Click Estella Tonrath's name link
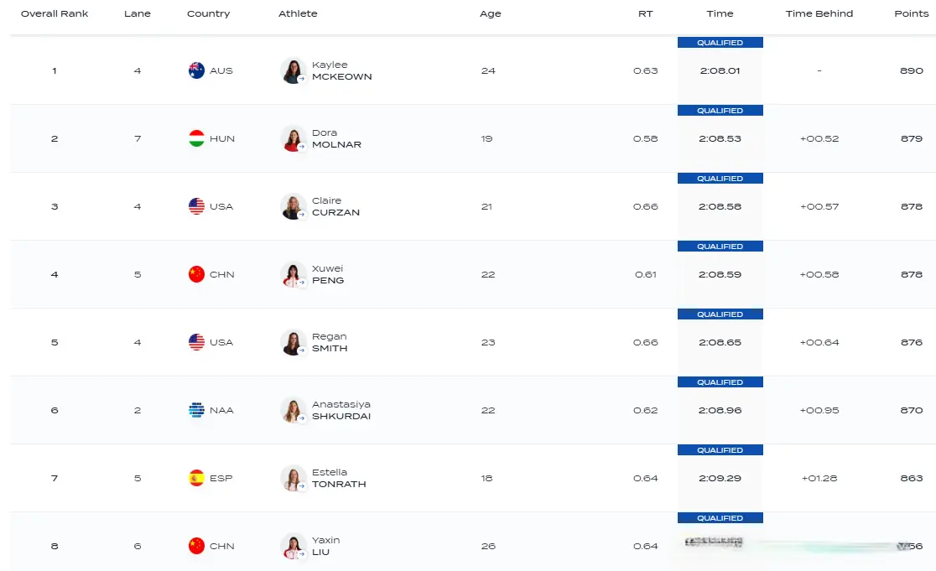This screenshot has width=936, height=571. pos(339,478)
